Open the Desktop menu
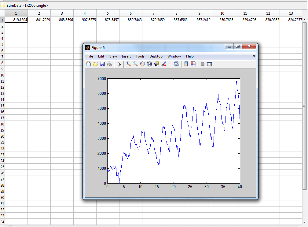The width and height of the screenshot is (308, 227). tap(156, 56)
